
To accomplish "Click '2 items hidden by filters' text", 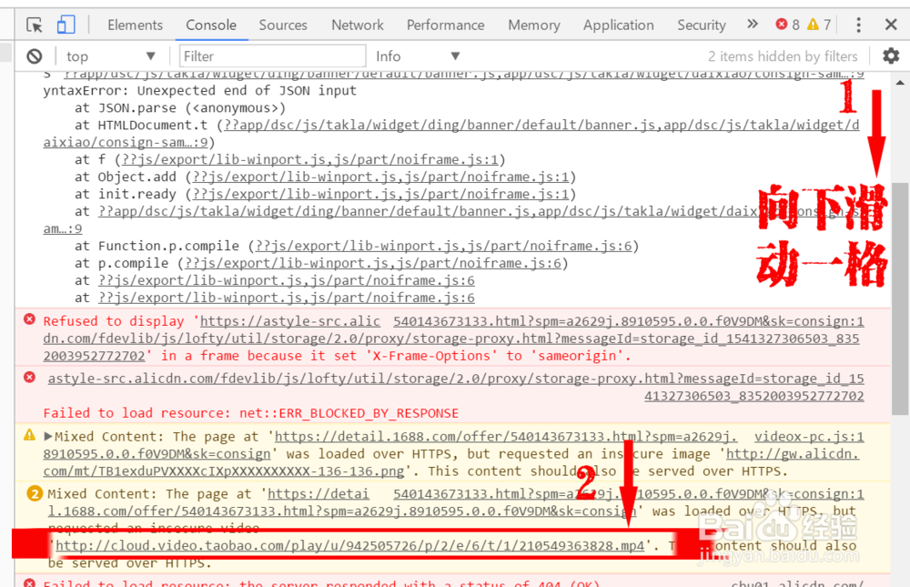I will (x=783, y=56).
